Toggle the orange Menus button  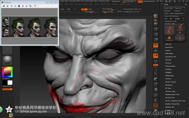140,1
